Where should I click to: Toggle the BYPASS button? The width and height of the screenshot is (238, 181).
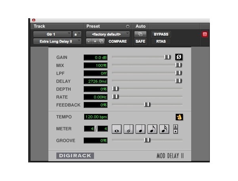[x=161, y=34]
